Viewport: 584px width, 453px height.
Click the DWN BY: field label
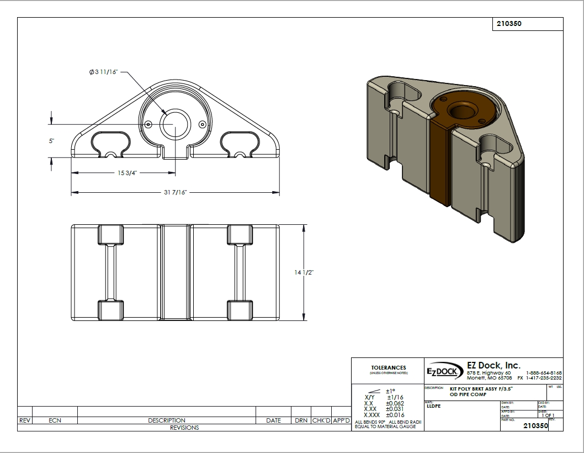click(x=507, y=403)
